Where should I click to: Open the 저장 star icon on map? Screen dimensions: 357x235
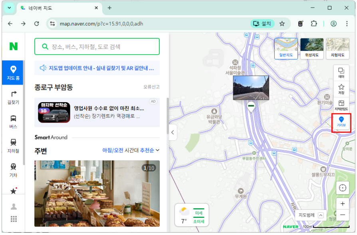coord(341,89)
